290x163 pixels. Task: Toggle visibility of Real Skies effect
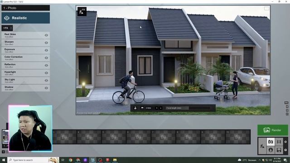pos(46,35)
